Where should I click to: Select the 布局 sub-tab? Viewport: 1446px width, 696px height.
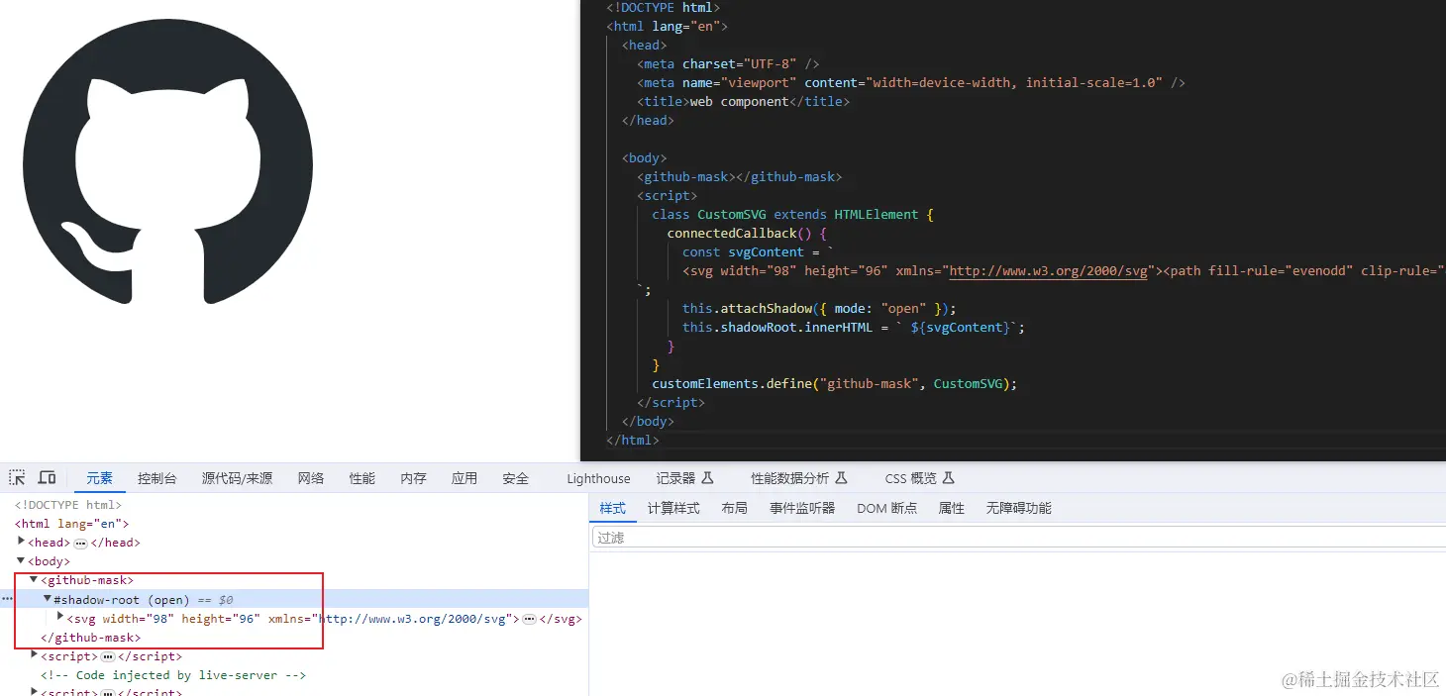pyautogui.click(x=735, y=508)
